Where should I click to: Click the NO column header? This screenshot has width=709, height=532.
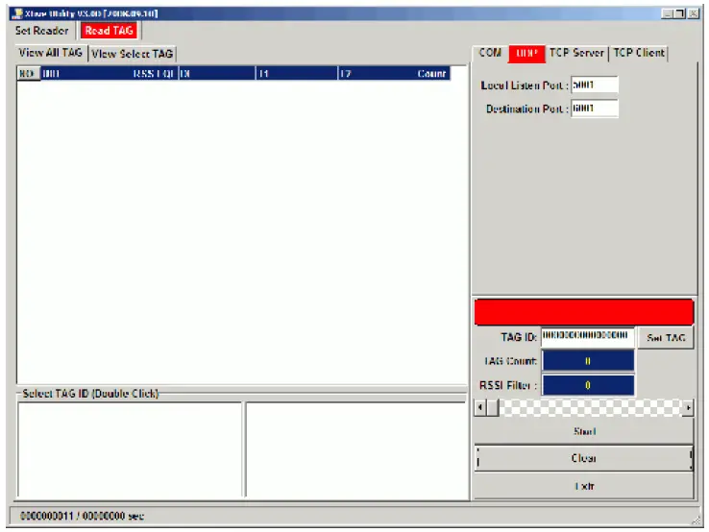29,73
